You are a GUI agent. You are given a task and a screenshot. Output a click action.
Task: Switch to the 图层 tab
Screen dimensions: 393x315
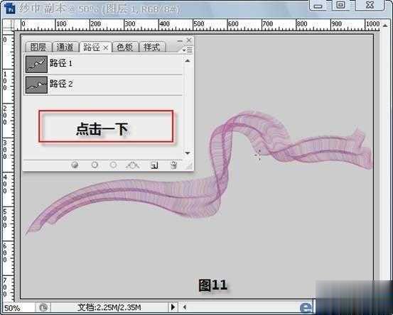38,47
